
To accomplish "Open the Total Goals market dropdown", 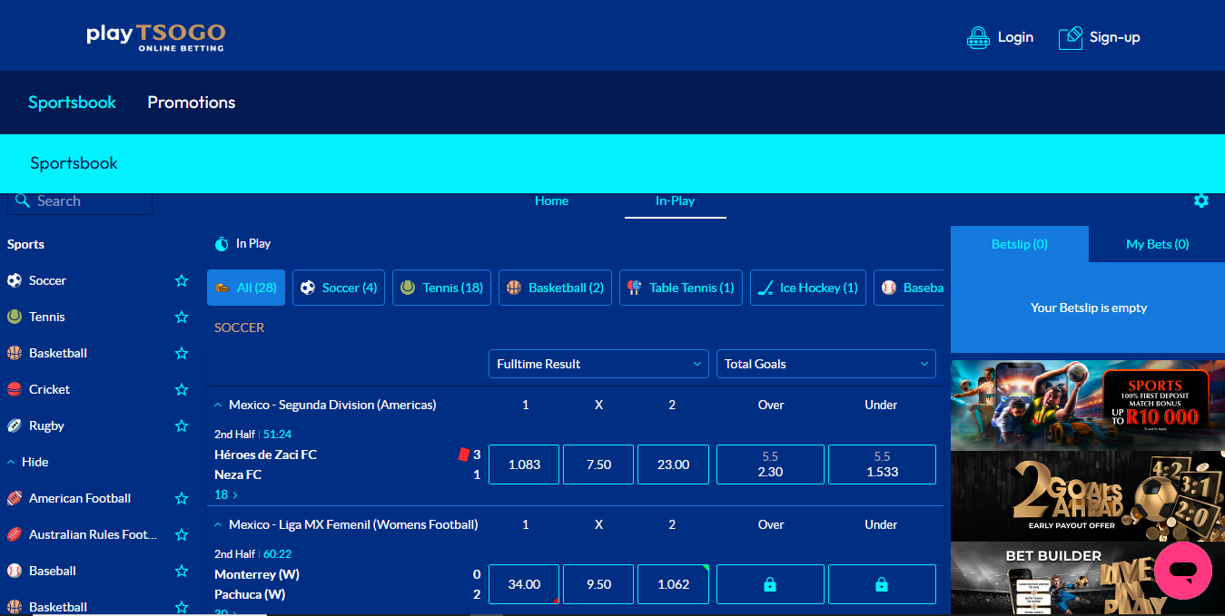I will click(x=825, y=364).
